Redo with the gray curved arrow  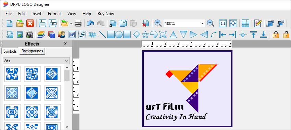[100, 23]
